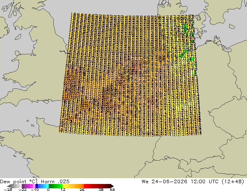247x191 pixels.
Task: Click the "48" legend scale value
Action: 112,189
